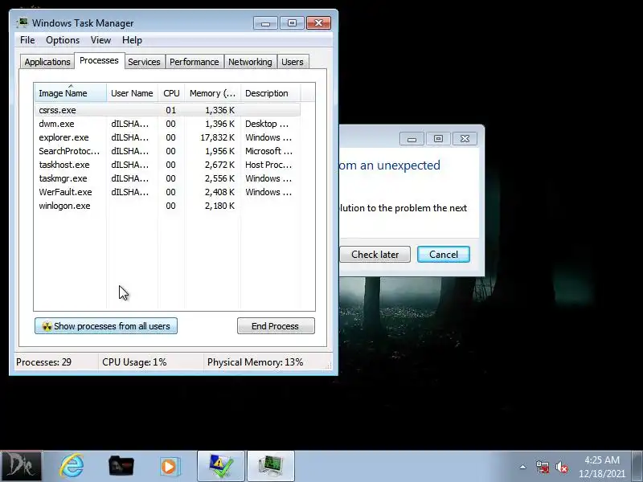The width and height of the screenshot is (643, 482).
Task: Open the folder icon on taskbar
Action: pos(121,466)
